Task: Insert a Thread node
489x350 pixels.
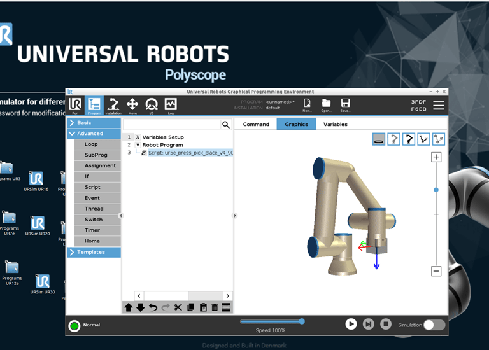Action: pos(97,209)
